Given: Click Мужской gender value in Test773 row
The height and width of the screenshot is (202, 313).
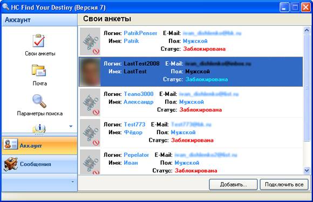Looking at the screenshot, I should pyautogui.click(x=183, y=133).
